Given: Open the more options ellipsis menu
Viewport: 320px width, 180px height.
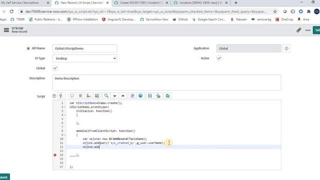Looking at the screenshot, I should coord(308,30).
